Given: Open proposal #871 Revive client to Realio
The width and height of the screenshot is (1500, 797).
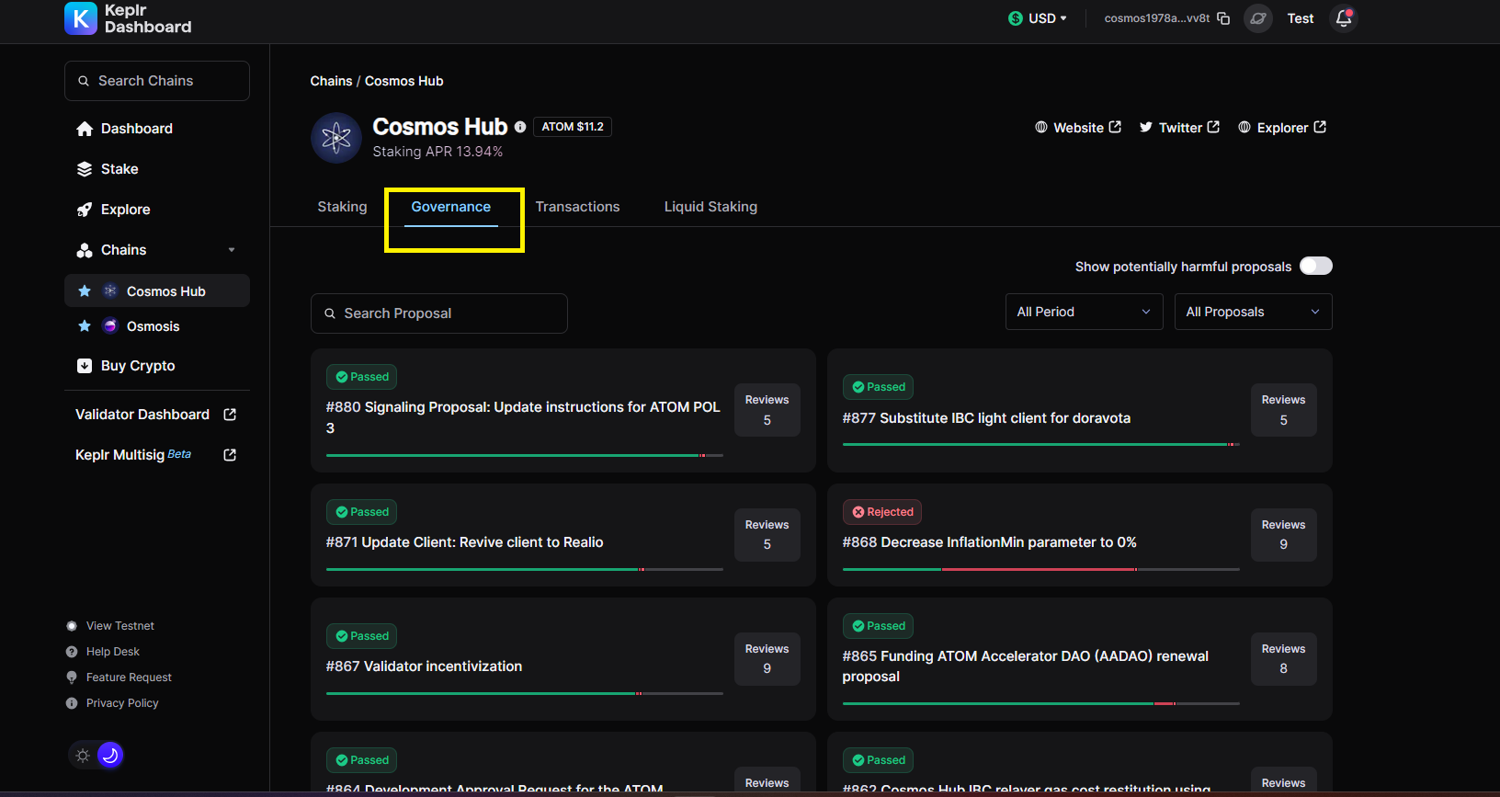Looking at the screenshot, I should click(464, 542).
